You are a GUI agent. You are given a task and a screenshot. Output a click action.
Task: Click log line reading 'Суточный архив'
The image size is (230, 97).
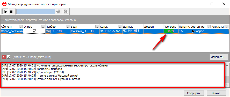coord(41,79)
